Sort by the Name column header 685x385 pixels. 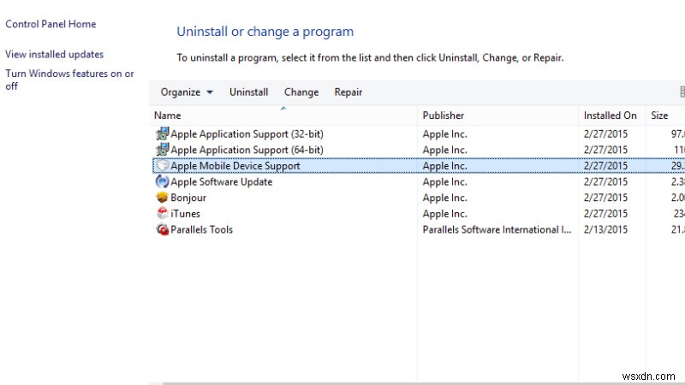click(283, 115)
